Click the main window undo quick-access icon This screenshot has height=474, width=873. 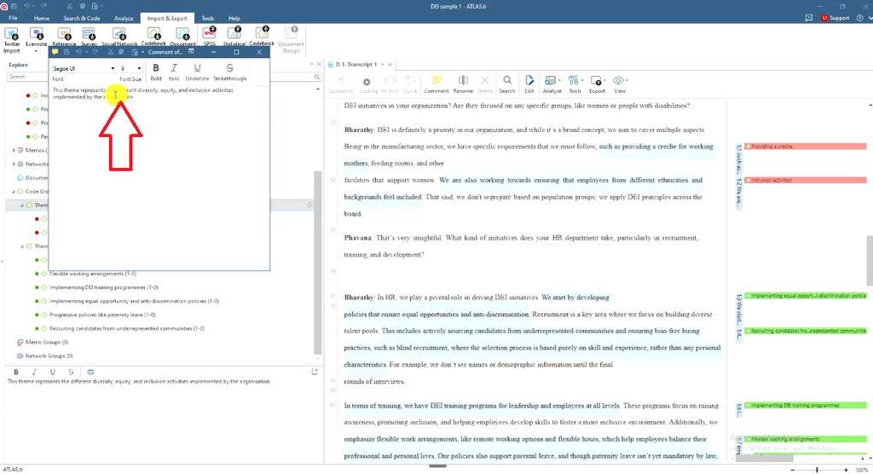(x=26, y=6)
